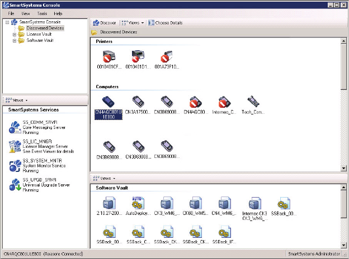Select License Vault folder in tree
This screenshot has width=349, height=259.
click(39, 34)
